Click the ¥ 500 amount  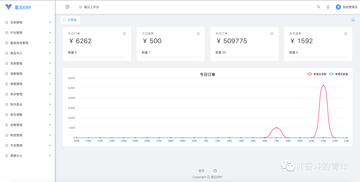point(152,41)
